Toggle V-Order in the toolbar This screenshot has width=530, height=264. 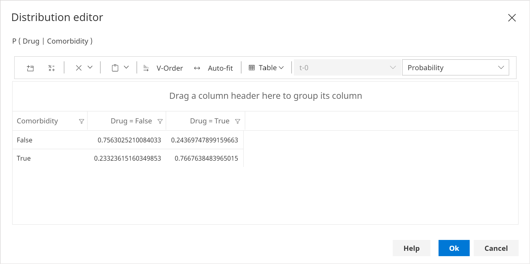point(163,68)
